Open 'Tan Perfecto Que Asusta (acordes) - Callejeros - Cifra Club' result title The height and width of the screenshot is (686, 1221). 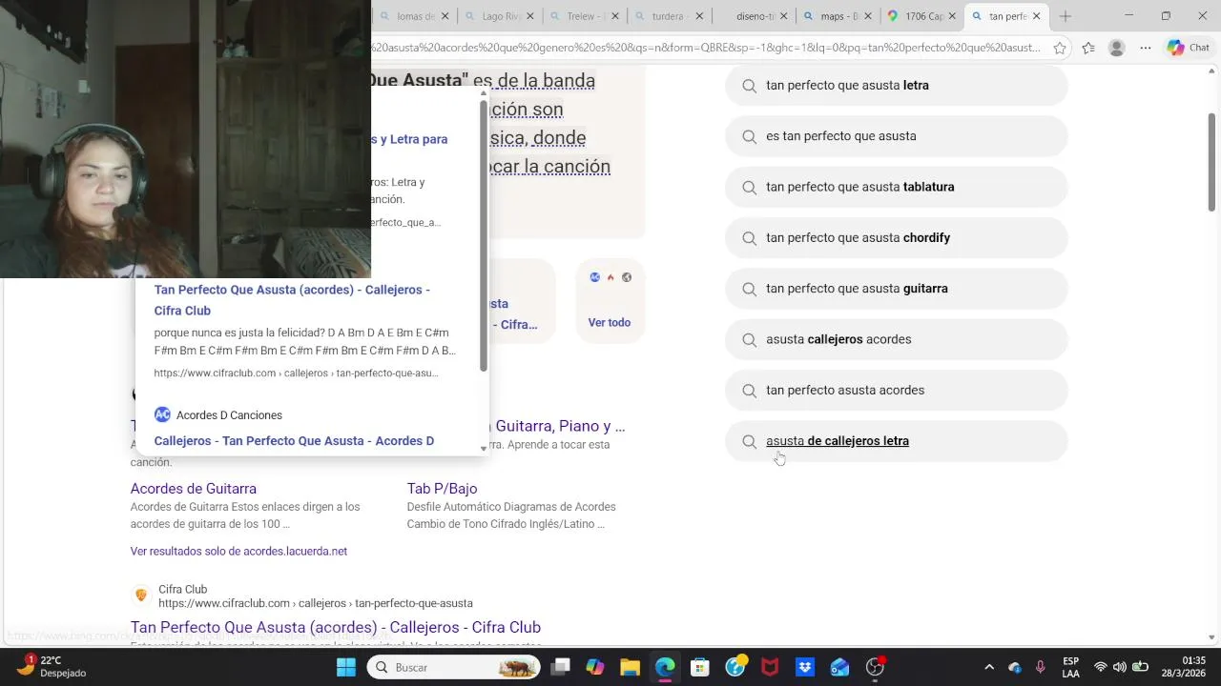(x=336, y=627)
